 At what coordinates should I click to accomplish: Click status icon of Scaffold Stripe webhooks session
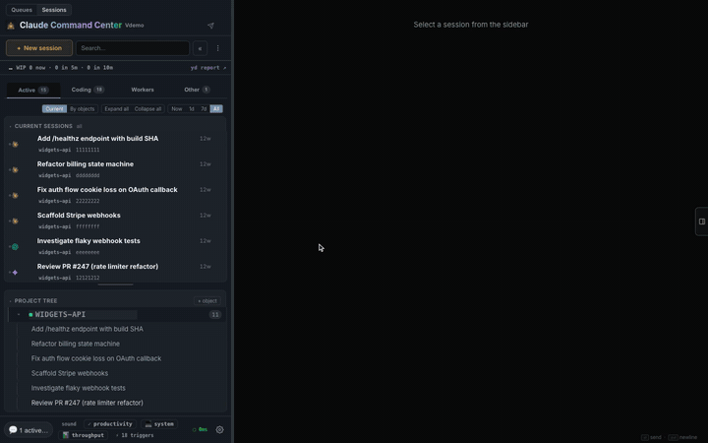click(15, 221)
